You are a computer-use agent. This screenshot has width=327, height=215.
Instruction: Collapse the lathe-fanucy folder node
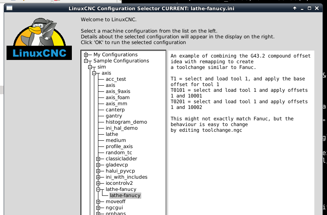point(98,189)
